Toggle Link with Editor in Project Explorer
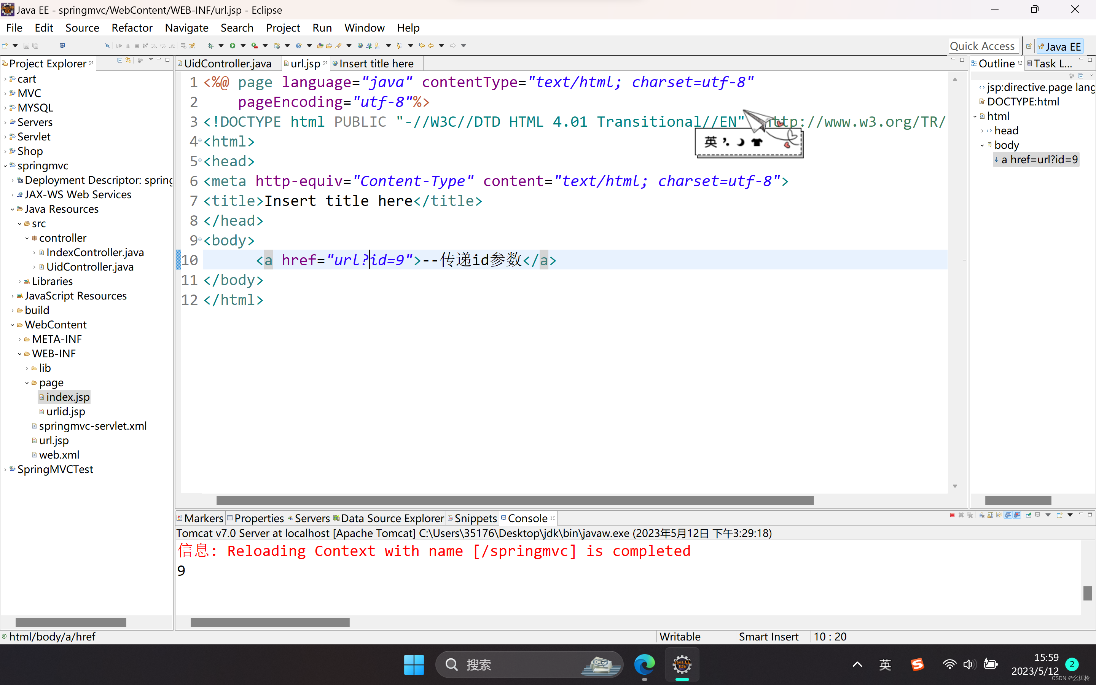1096x685 pixels. [x=129, y=60]
